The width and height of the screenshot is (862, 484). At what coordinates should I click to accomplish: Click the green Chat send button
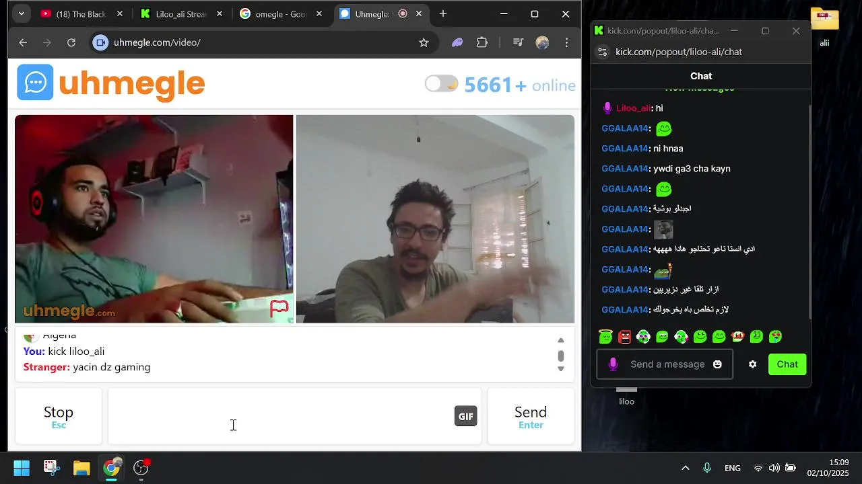(787, 364)
